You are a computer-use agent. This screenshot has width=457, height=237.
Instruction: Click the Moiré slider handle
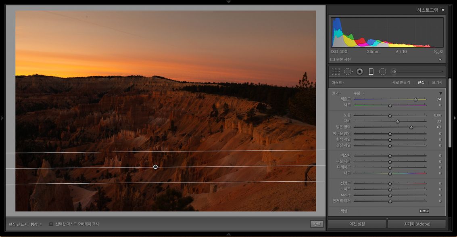(x=390, y=195)
